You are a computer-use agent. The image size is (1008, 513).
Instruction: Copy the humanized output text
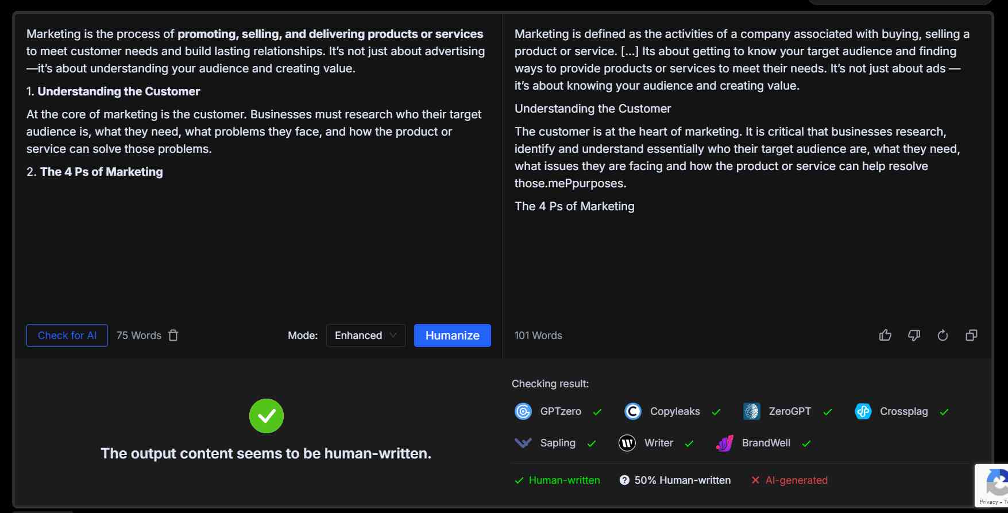coord(971,335)
